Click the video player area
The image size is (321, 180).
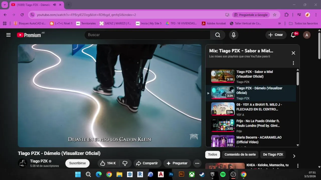(110, 96)
